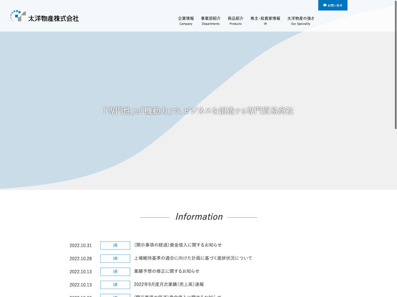Open the 事業部紹介 Departments menu
Screen dimensions: 397x297
pyautogui.click(x=210, y=20)
